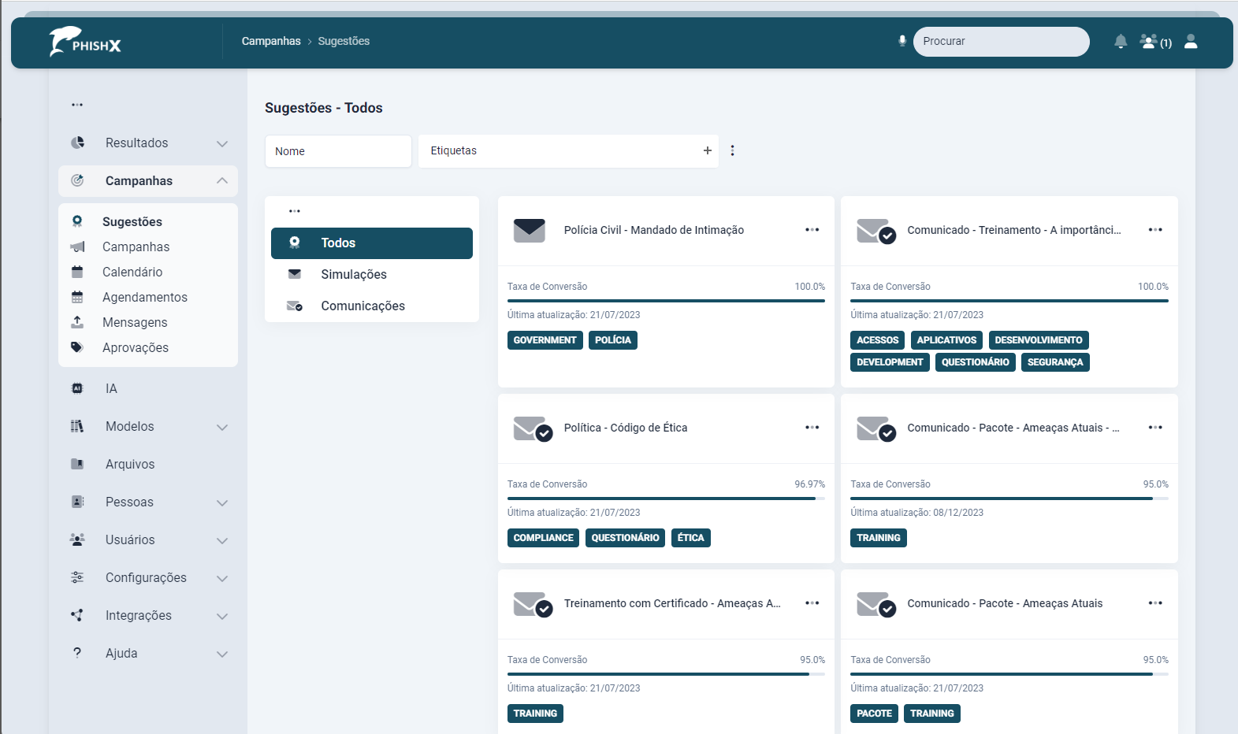Expand the Usuários menu chevron
Screen dimensions: 1238x734
click(222, 540)
